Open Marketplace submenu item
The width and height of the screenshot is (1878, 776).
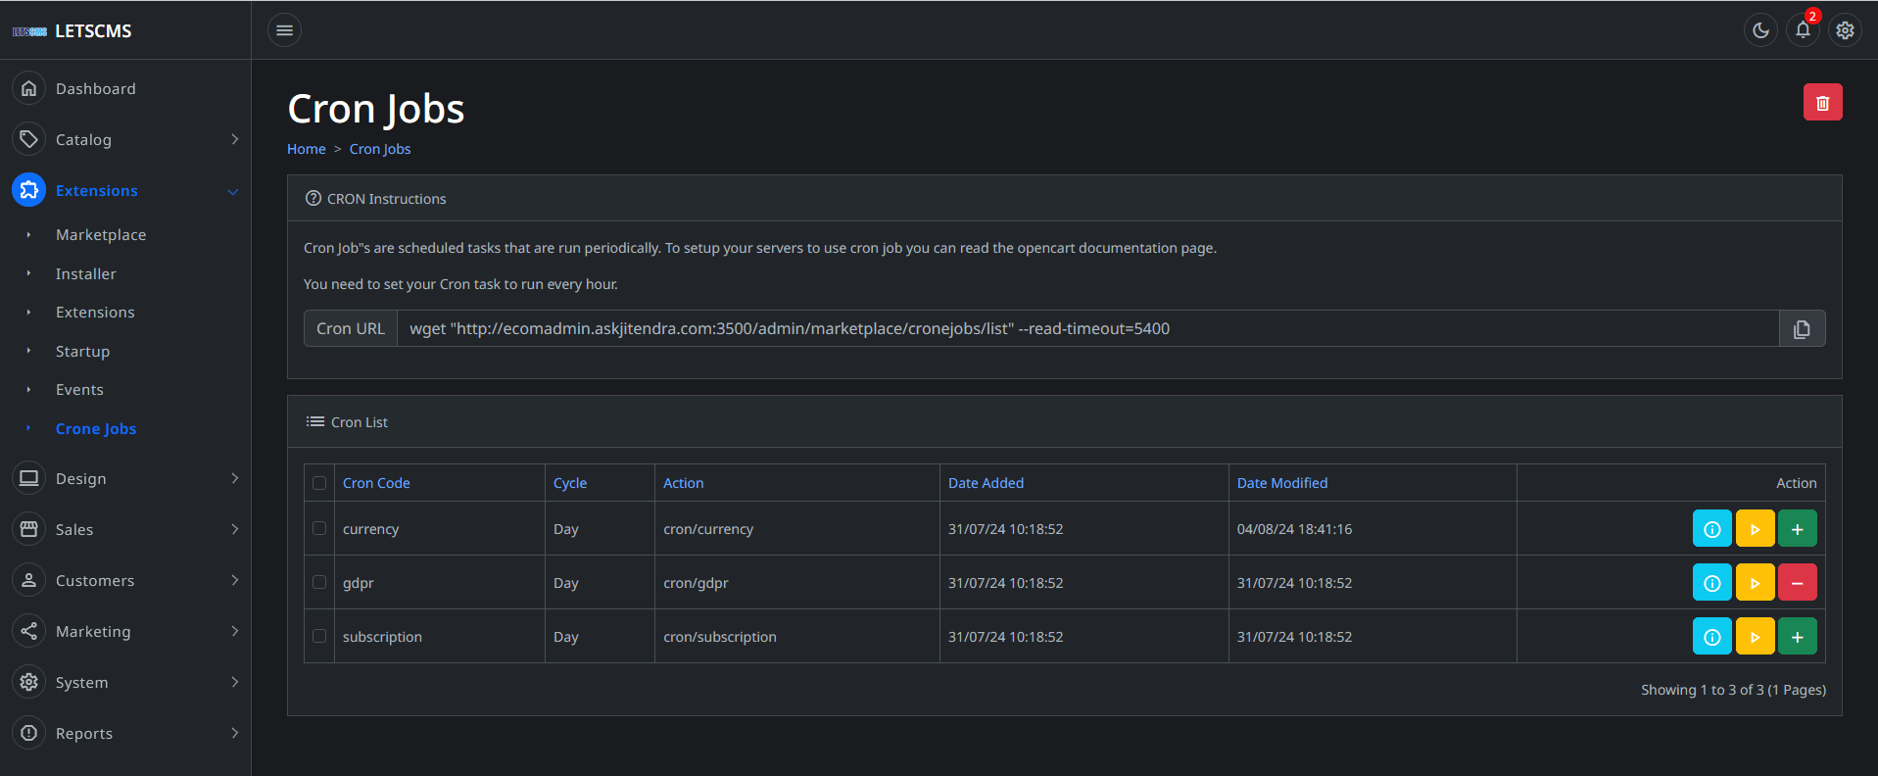tap(101, 235)
